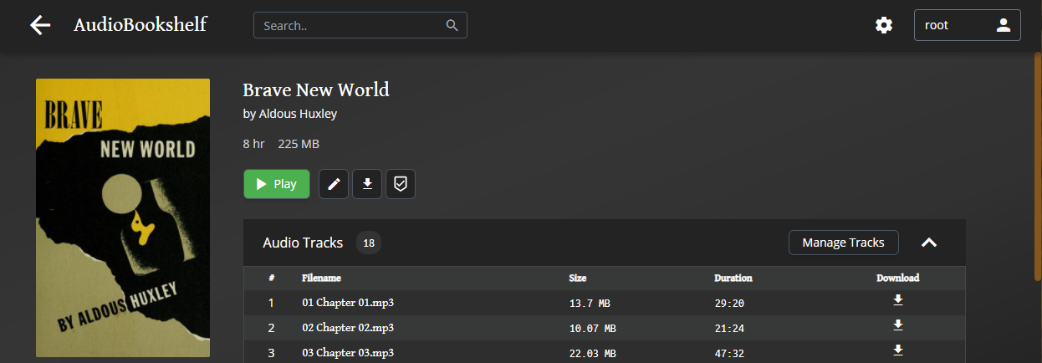Screen dimensions: 1042x363
Task: Collapse the Audio Tracks panel
Action: (x=928, y=243)
